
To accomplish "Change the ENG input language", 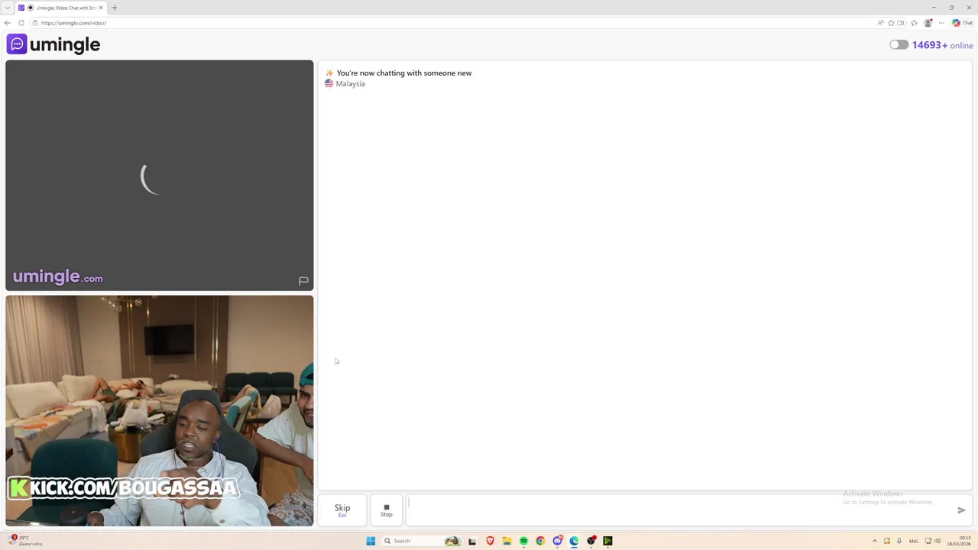I will pyautogui.click(x=913, y=541).
